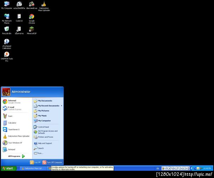This screenshot has height=178, width=214.
Task: Select the DAEMON Tools Pro desktop shortcut
Action: point(7,56)
